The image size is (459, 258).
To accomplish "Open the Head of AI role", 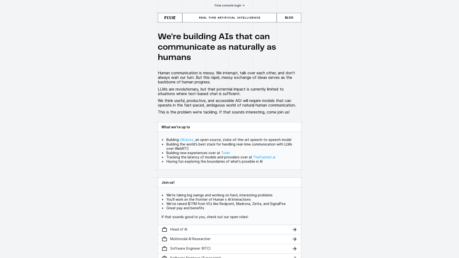I will coord(179,229).
